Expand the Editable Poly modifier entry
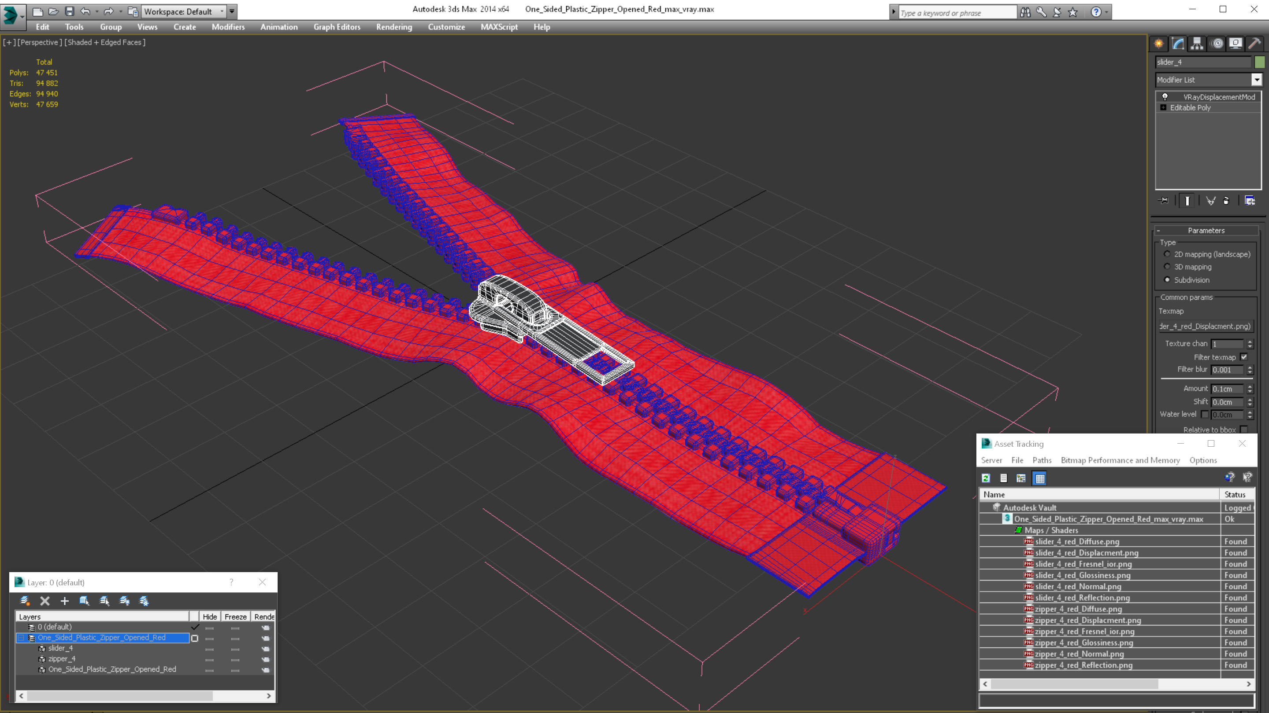Viewport: 1269px width, 713px height. click(1164, 108)
